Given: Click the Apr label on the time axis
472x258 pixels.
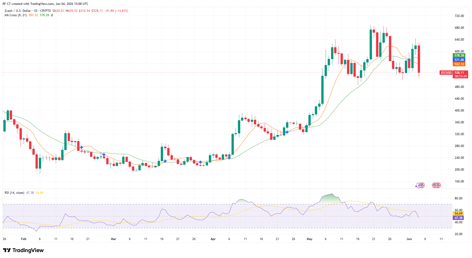Looking at the screenshot, I should pos(213,239).
